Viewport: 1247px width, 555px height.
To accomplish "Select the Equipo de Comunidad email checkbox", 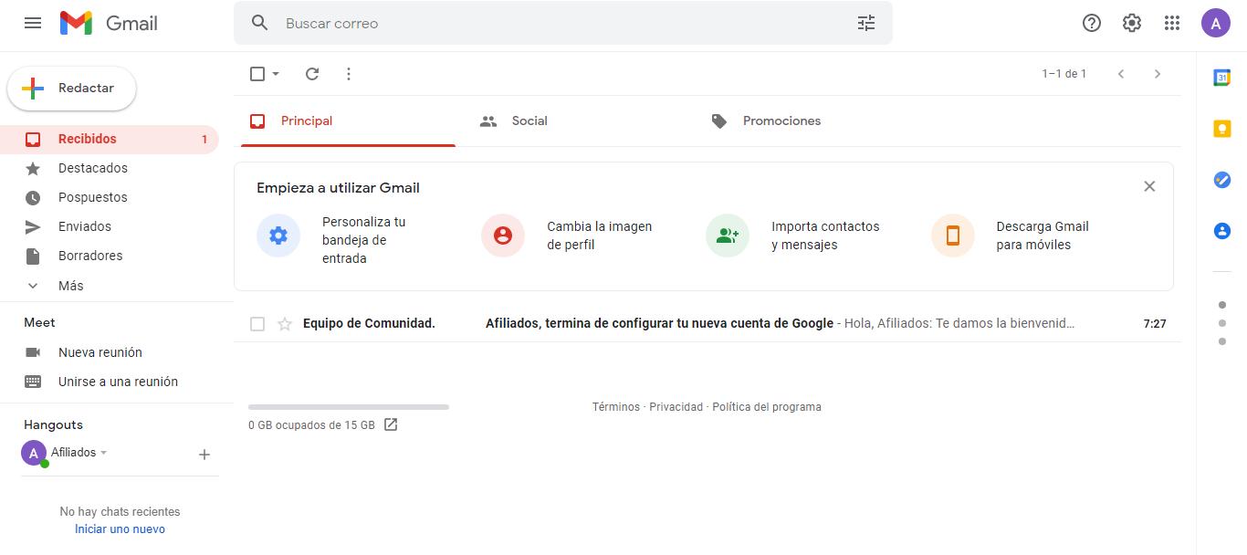I will pos(257,324).
